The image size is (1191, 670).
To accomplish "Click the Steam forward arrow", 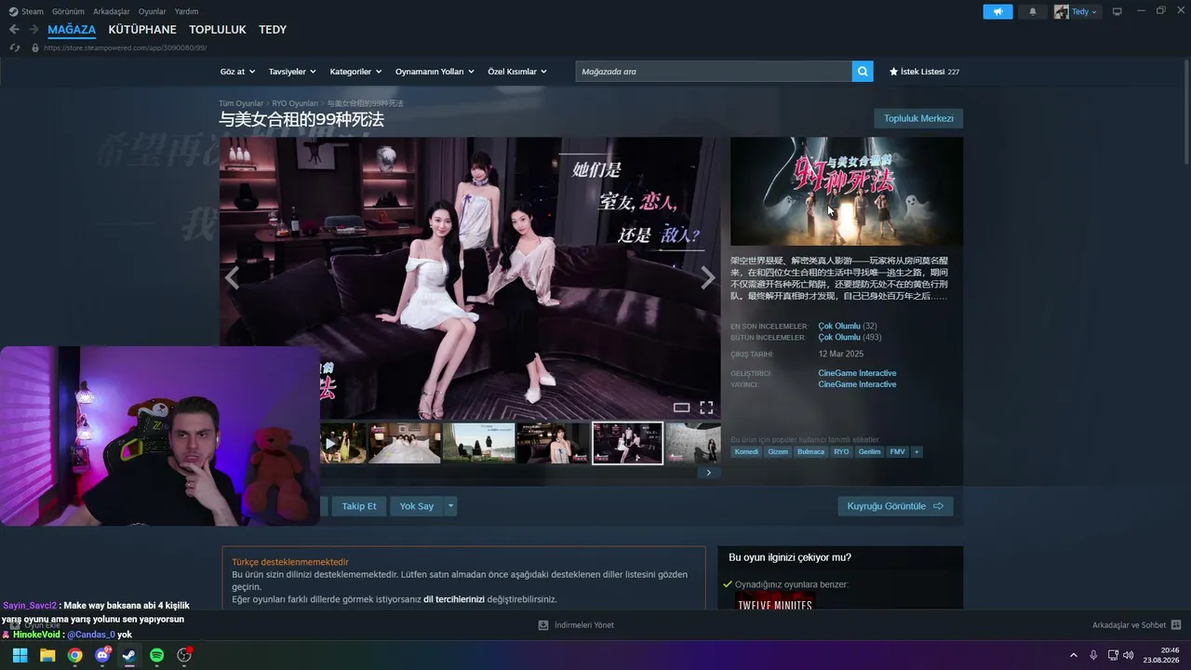I will click(x=33, y=30).
